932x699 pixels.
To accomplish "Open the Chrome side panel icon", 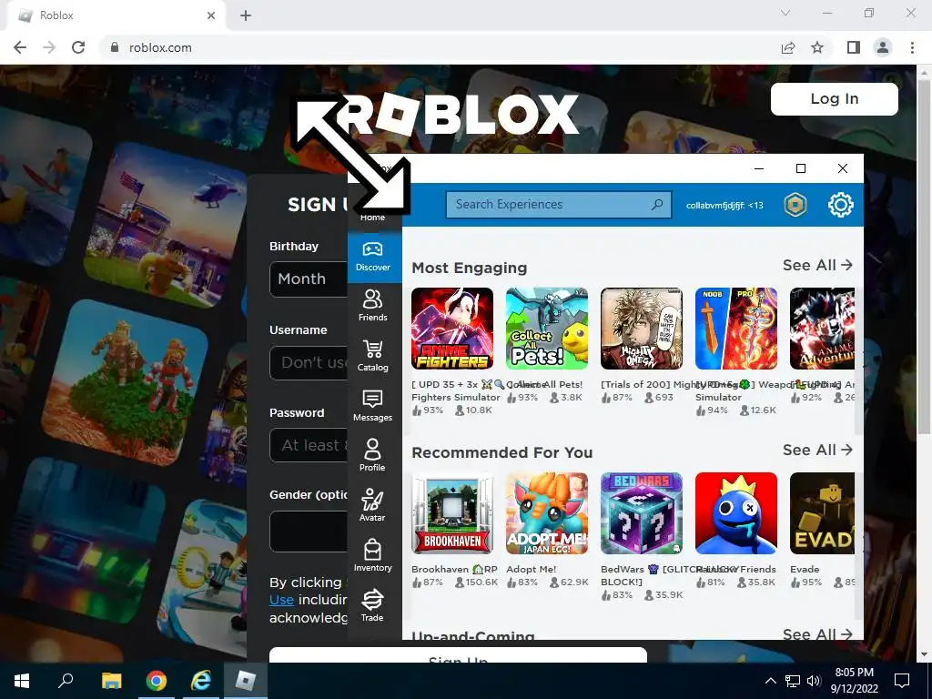I will click(x=854, y=47).
